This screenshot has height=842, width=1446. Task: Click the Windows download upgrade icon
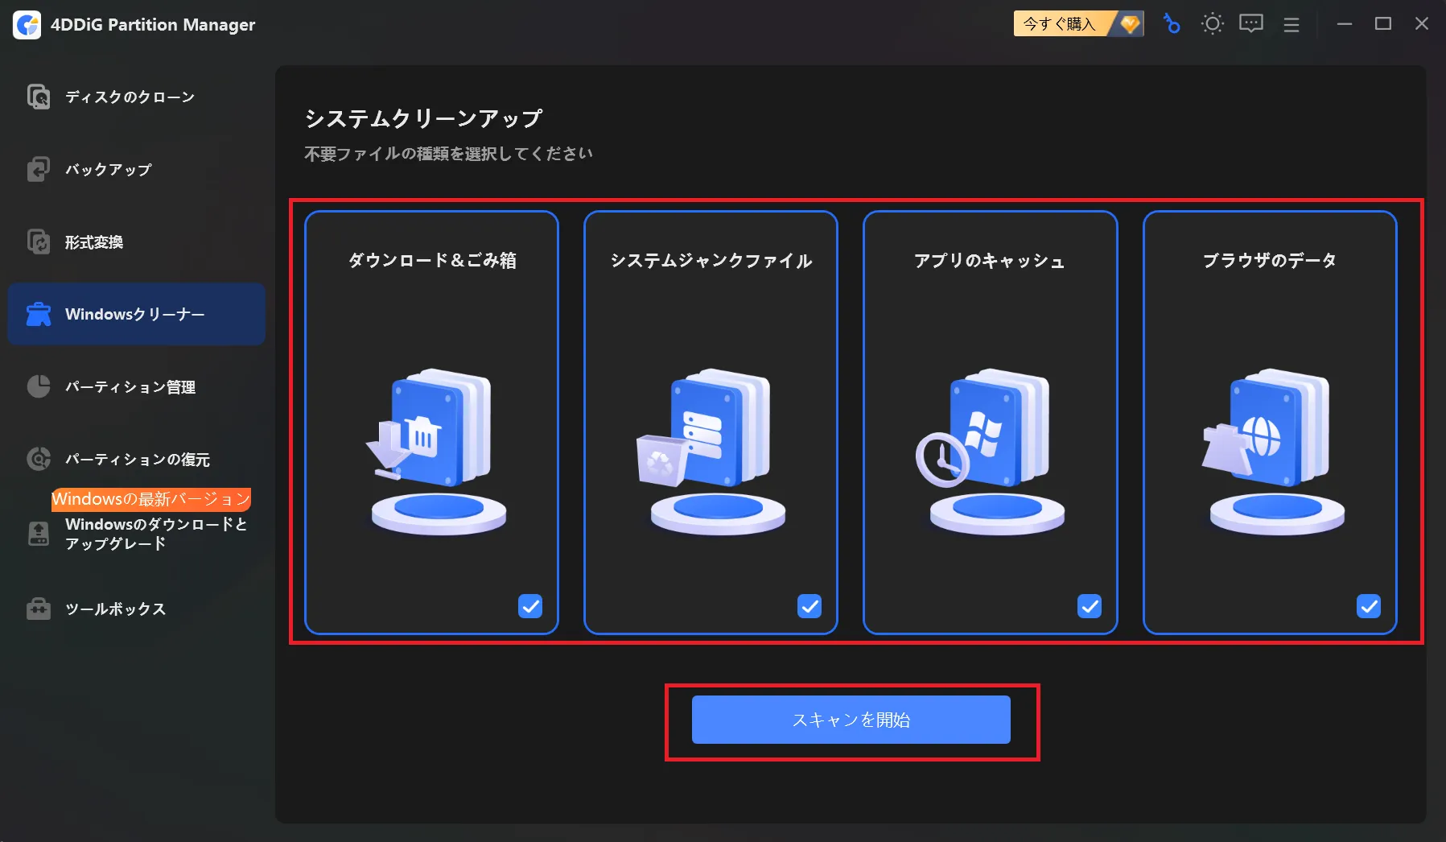click(39, 533)
